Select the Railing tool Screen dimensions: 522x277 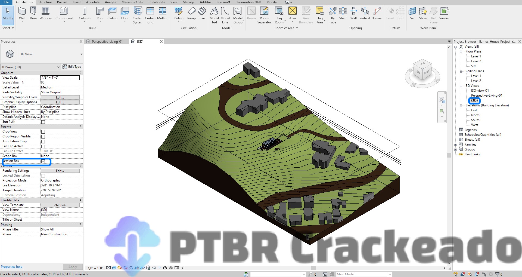pyautogui.click(x=178, y=14)
